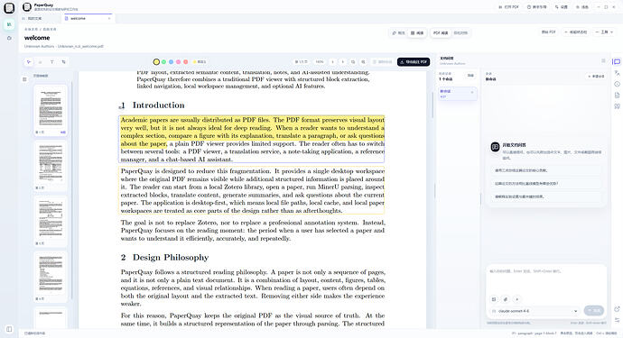Click the sidebar icon below the library icon

[x=9, y=38]
